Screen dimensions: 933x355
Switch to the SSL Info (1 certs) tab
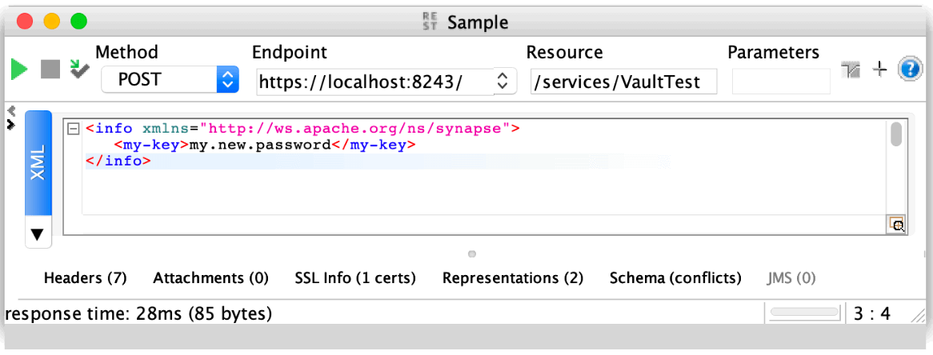coord(355,278)
